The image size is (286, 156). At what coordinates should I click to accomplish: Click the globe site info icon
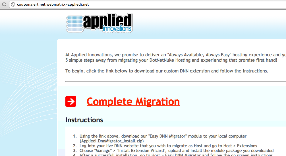click(13, 4)
